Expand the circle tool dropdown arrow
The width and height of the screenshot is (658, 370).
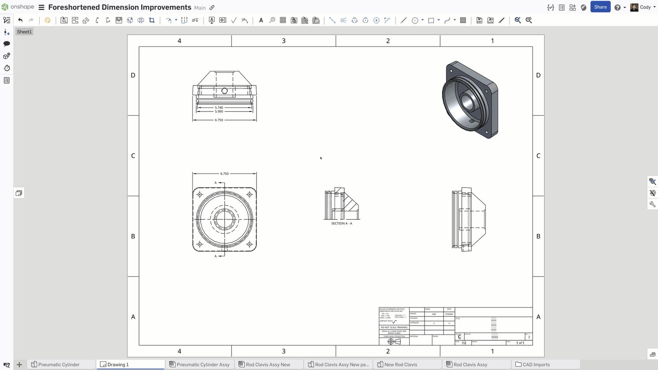tap(422, 20)
